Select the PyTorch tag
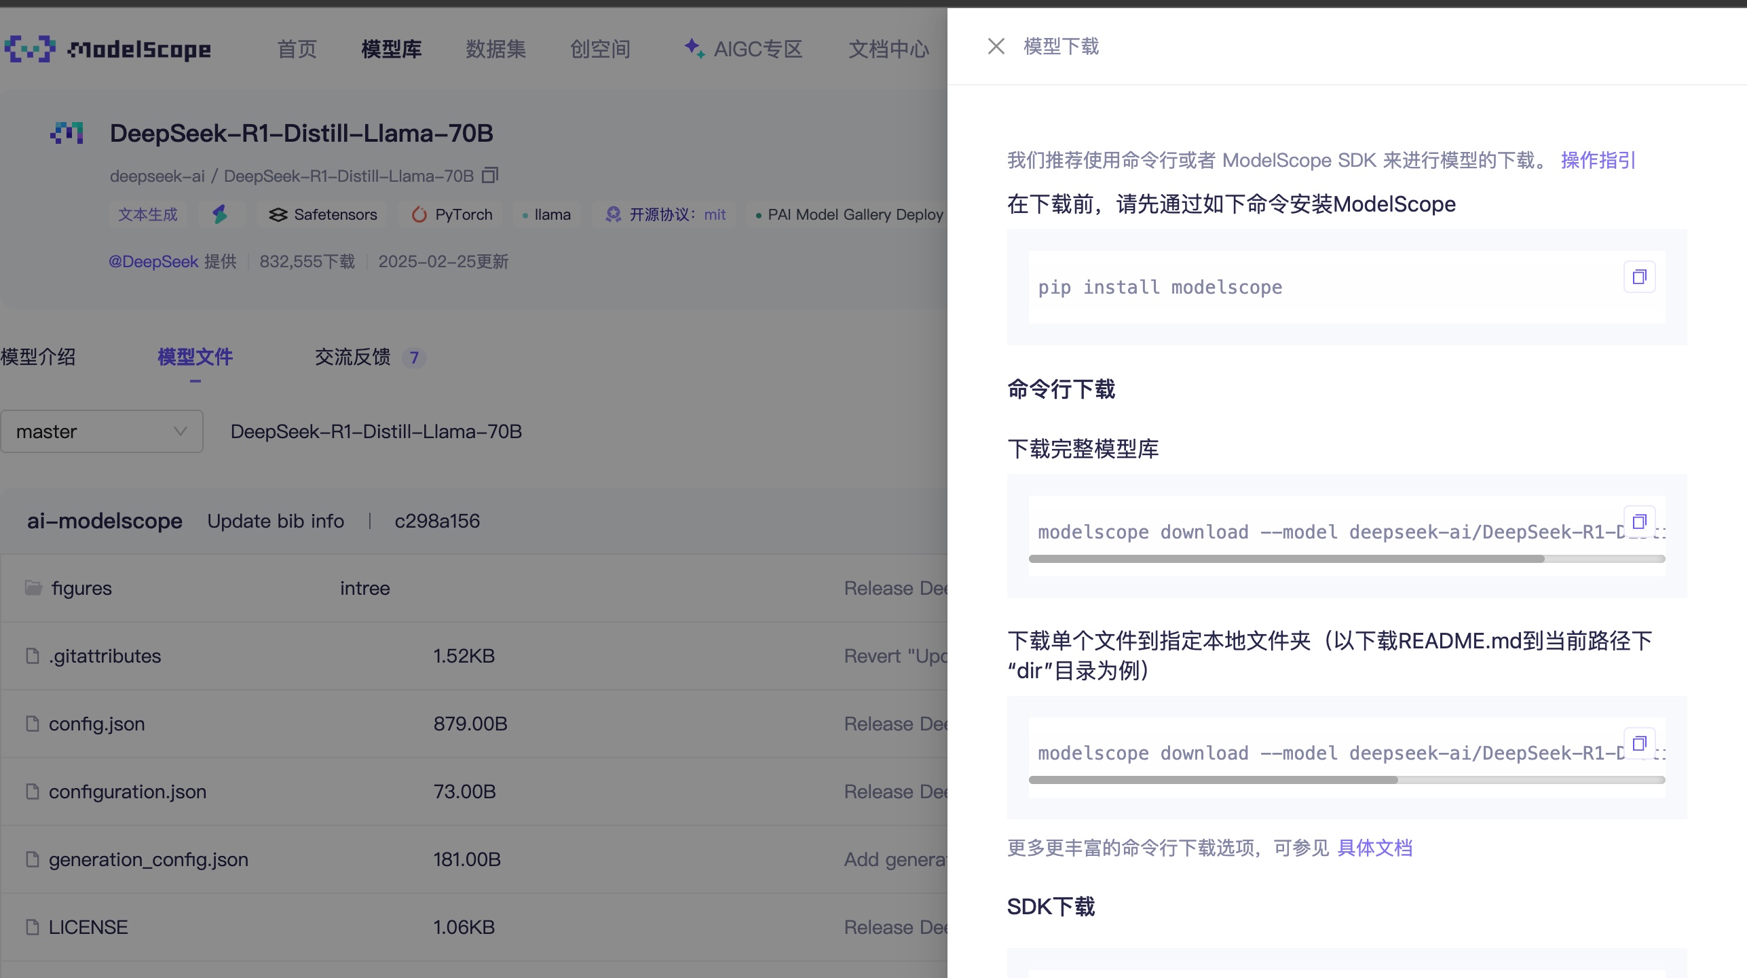Image resolution: width=1747 pixels, height=978 pixels. 451,214
